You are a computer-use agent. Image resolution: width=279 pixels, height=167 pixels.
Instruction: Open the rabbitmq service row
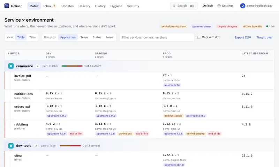(139, 129)
